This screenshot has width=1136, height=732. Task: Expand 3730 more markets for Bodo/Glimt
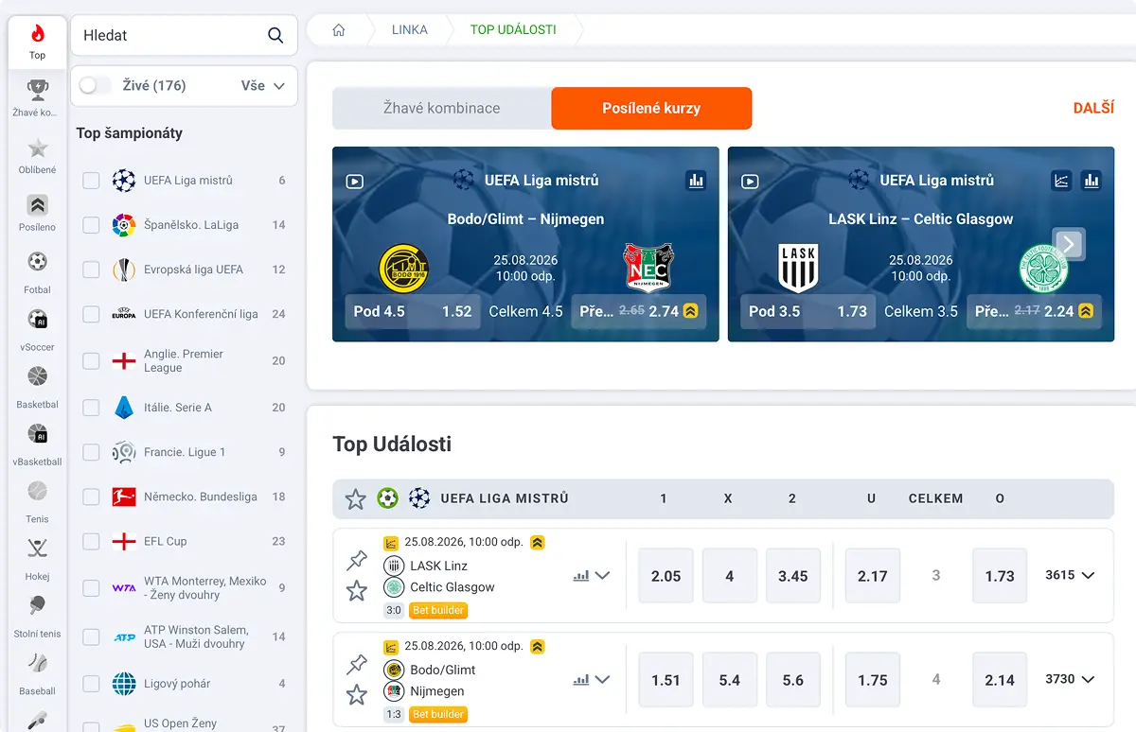point(1070,679)
